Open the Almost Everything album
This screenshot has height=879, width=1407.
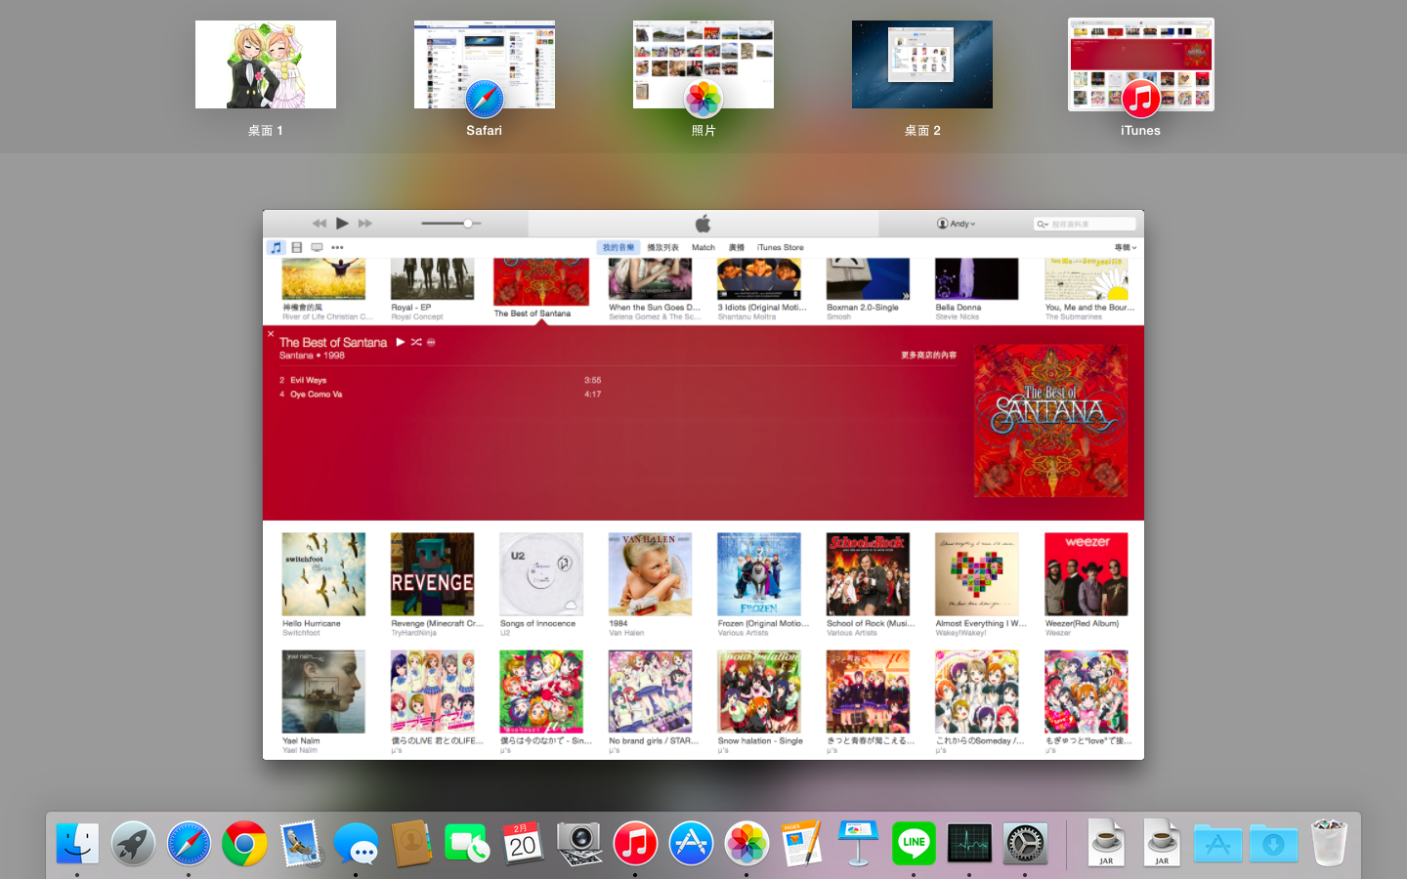pos(976,574)
